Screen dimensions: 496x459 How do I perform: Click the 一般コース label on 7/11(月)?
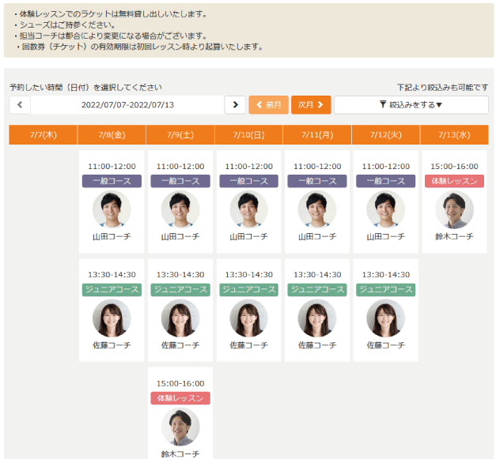pyautogui.click(x=317, y=181)
